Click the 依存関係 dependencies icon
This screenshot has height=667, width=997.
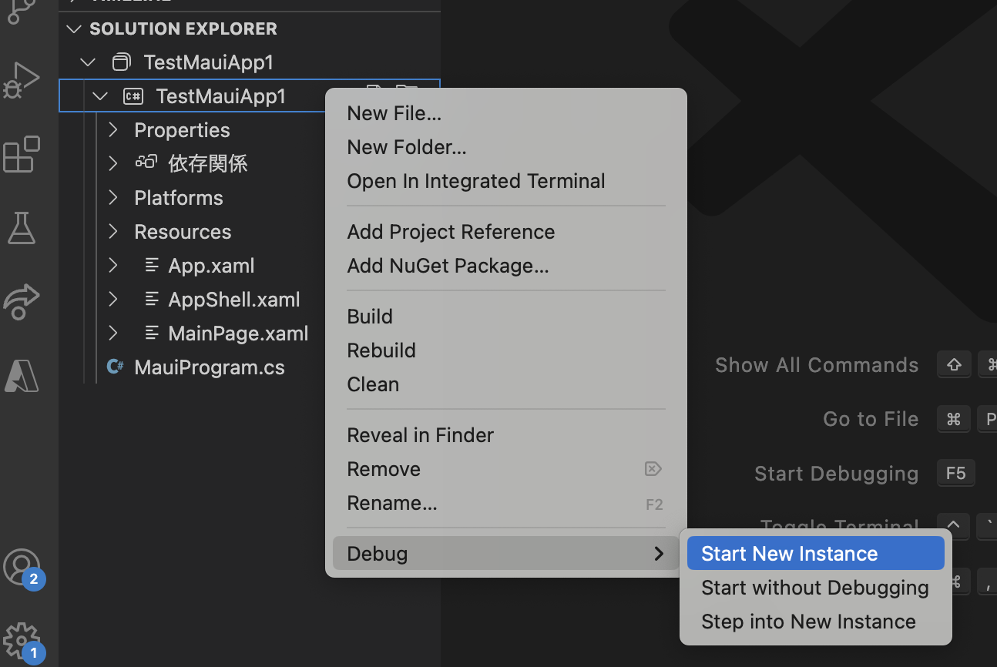click(146, 163)
